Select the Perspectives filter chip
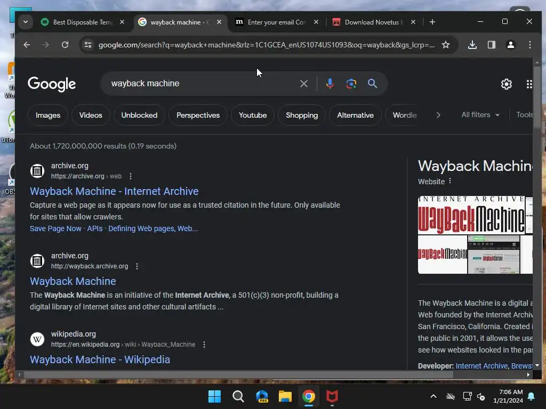 coord(198,115)
